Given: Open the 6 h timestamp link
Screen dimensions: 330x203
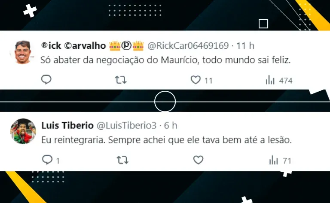Looking at the screenshot, I should tap(171, 125).
